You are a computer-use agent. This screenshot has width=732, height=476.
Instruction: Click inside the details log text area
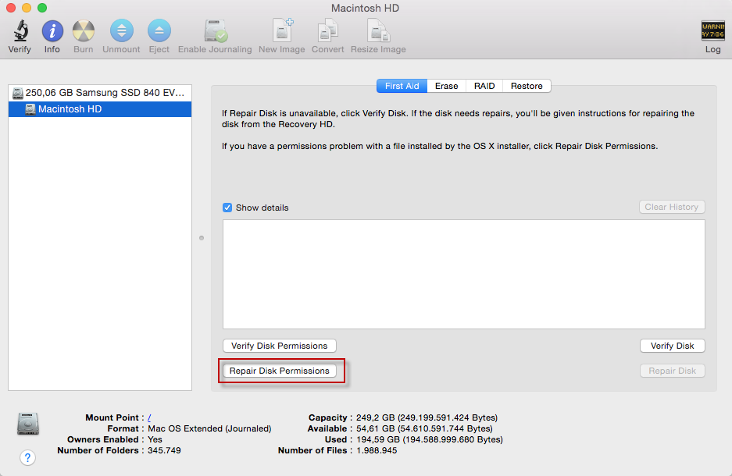pos(463,274)
